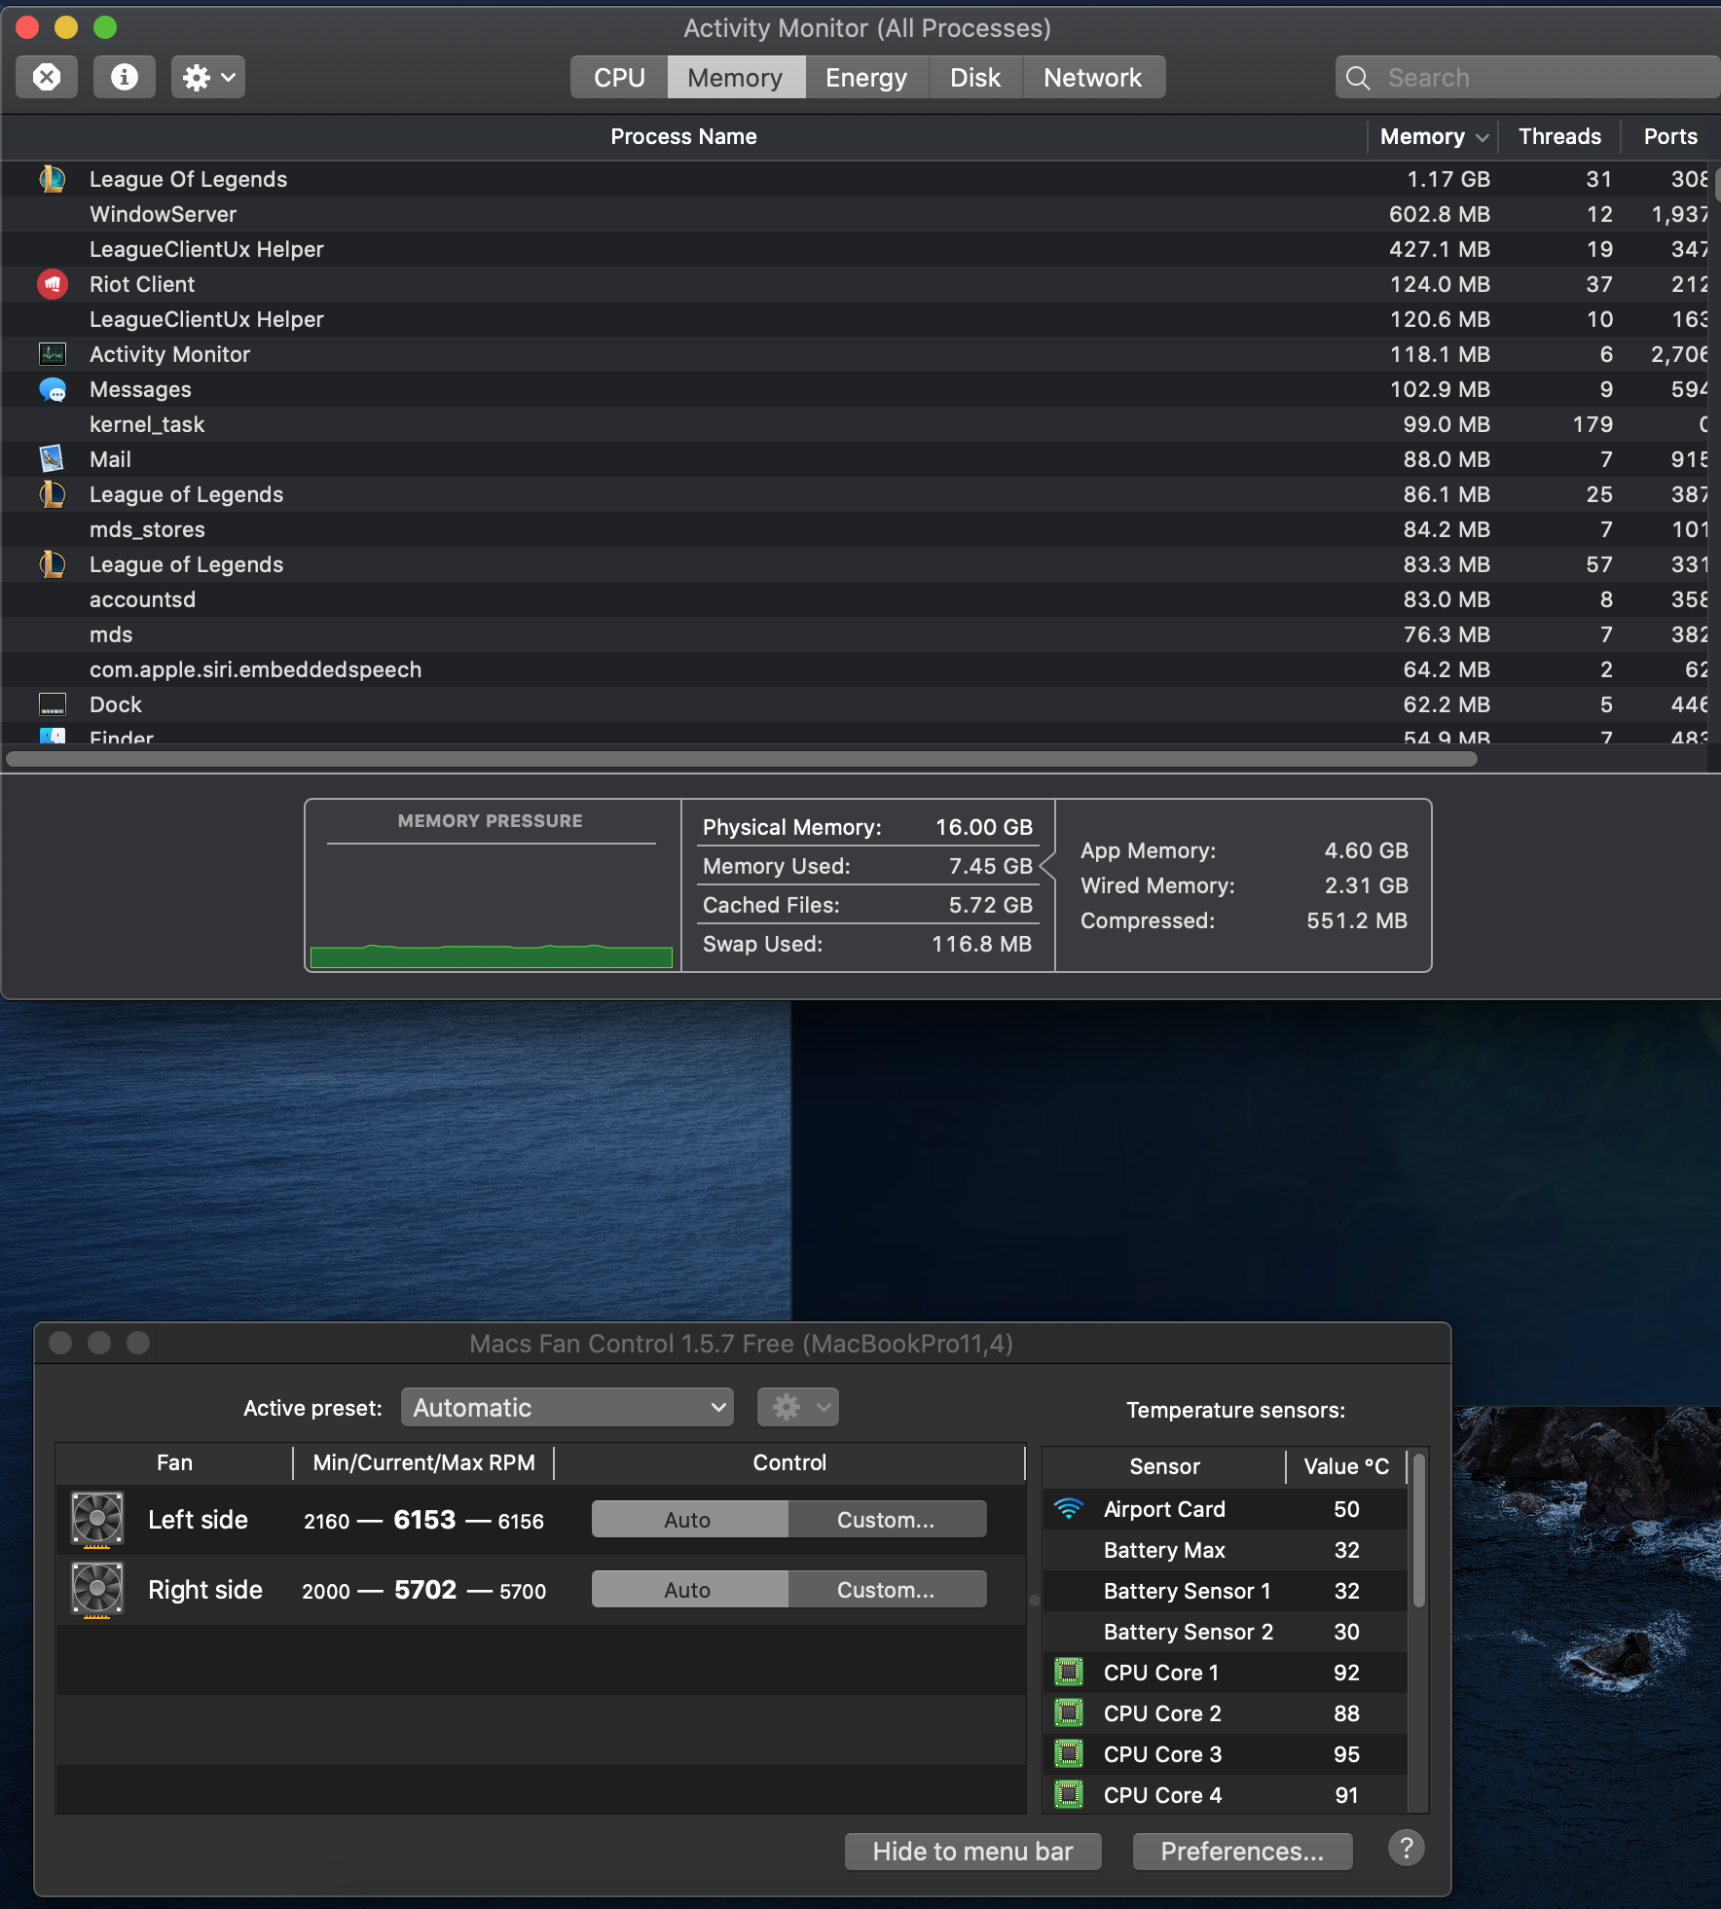The width and height of the screenshot is (1721, 1909).
Task: Click the vertical scrollbar of the process list
Action: click(x=1716, y=183)
